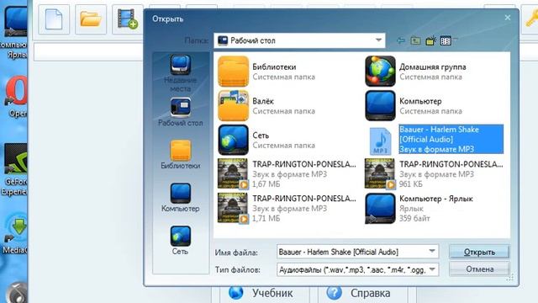Open the view menu icon in dialog
The image size is (538, 303).
coord(446,40)
